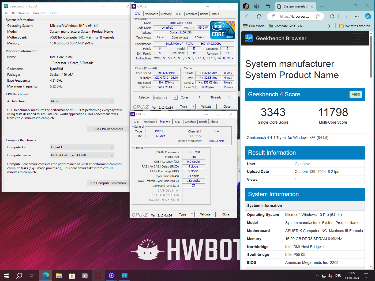The width and height of the screenshot is (375, 281).
Task: Go back in Edge browser
Action: click(247, 16)
